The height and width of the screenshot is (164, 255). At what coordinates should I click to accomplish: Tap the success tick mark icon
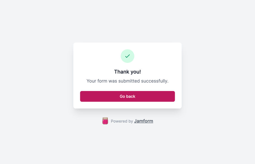click(x=127, y=56)
